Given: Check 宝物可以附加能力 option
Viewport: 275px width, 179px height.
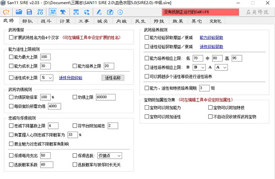Looking at the screenshot, I should (146, 108).
